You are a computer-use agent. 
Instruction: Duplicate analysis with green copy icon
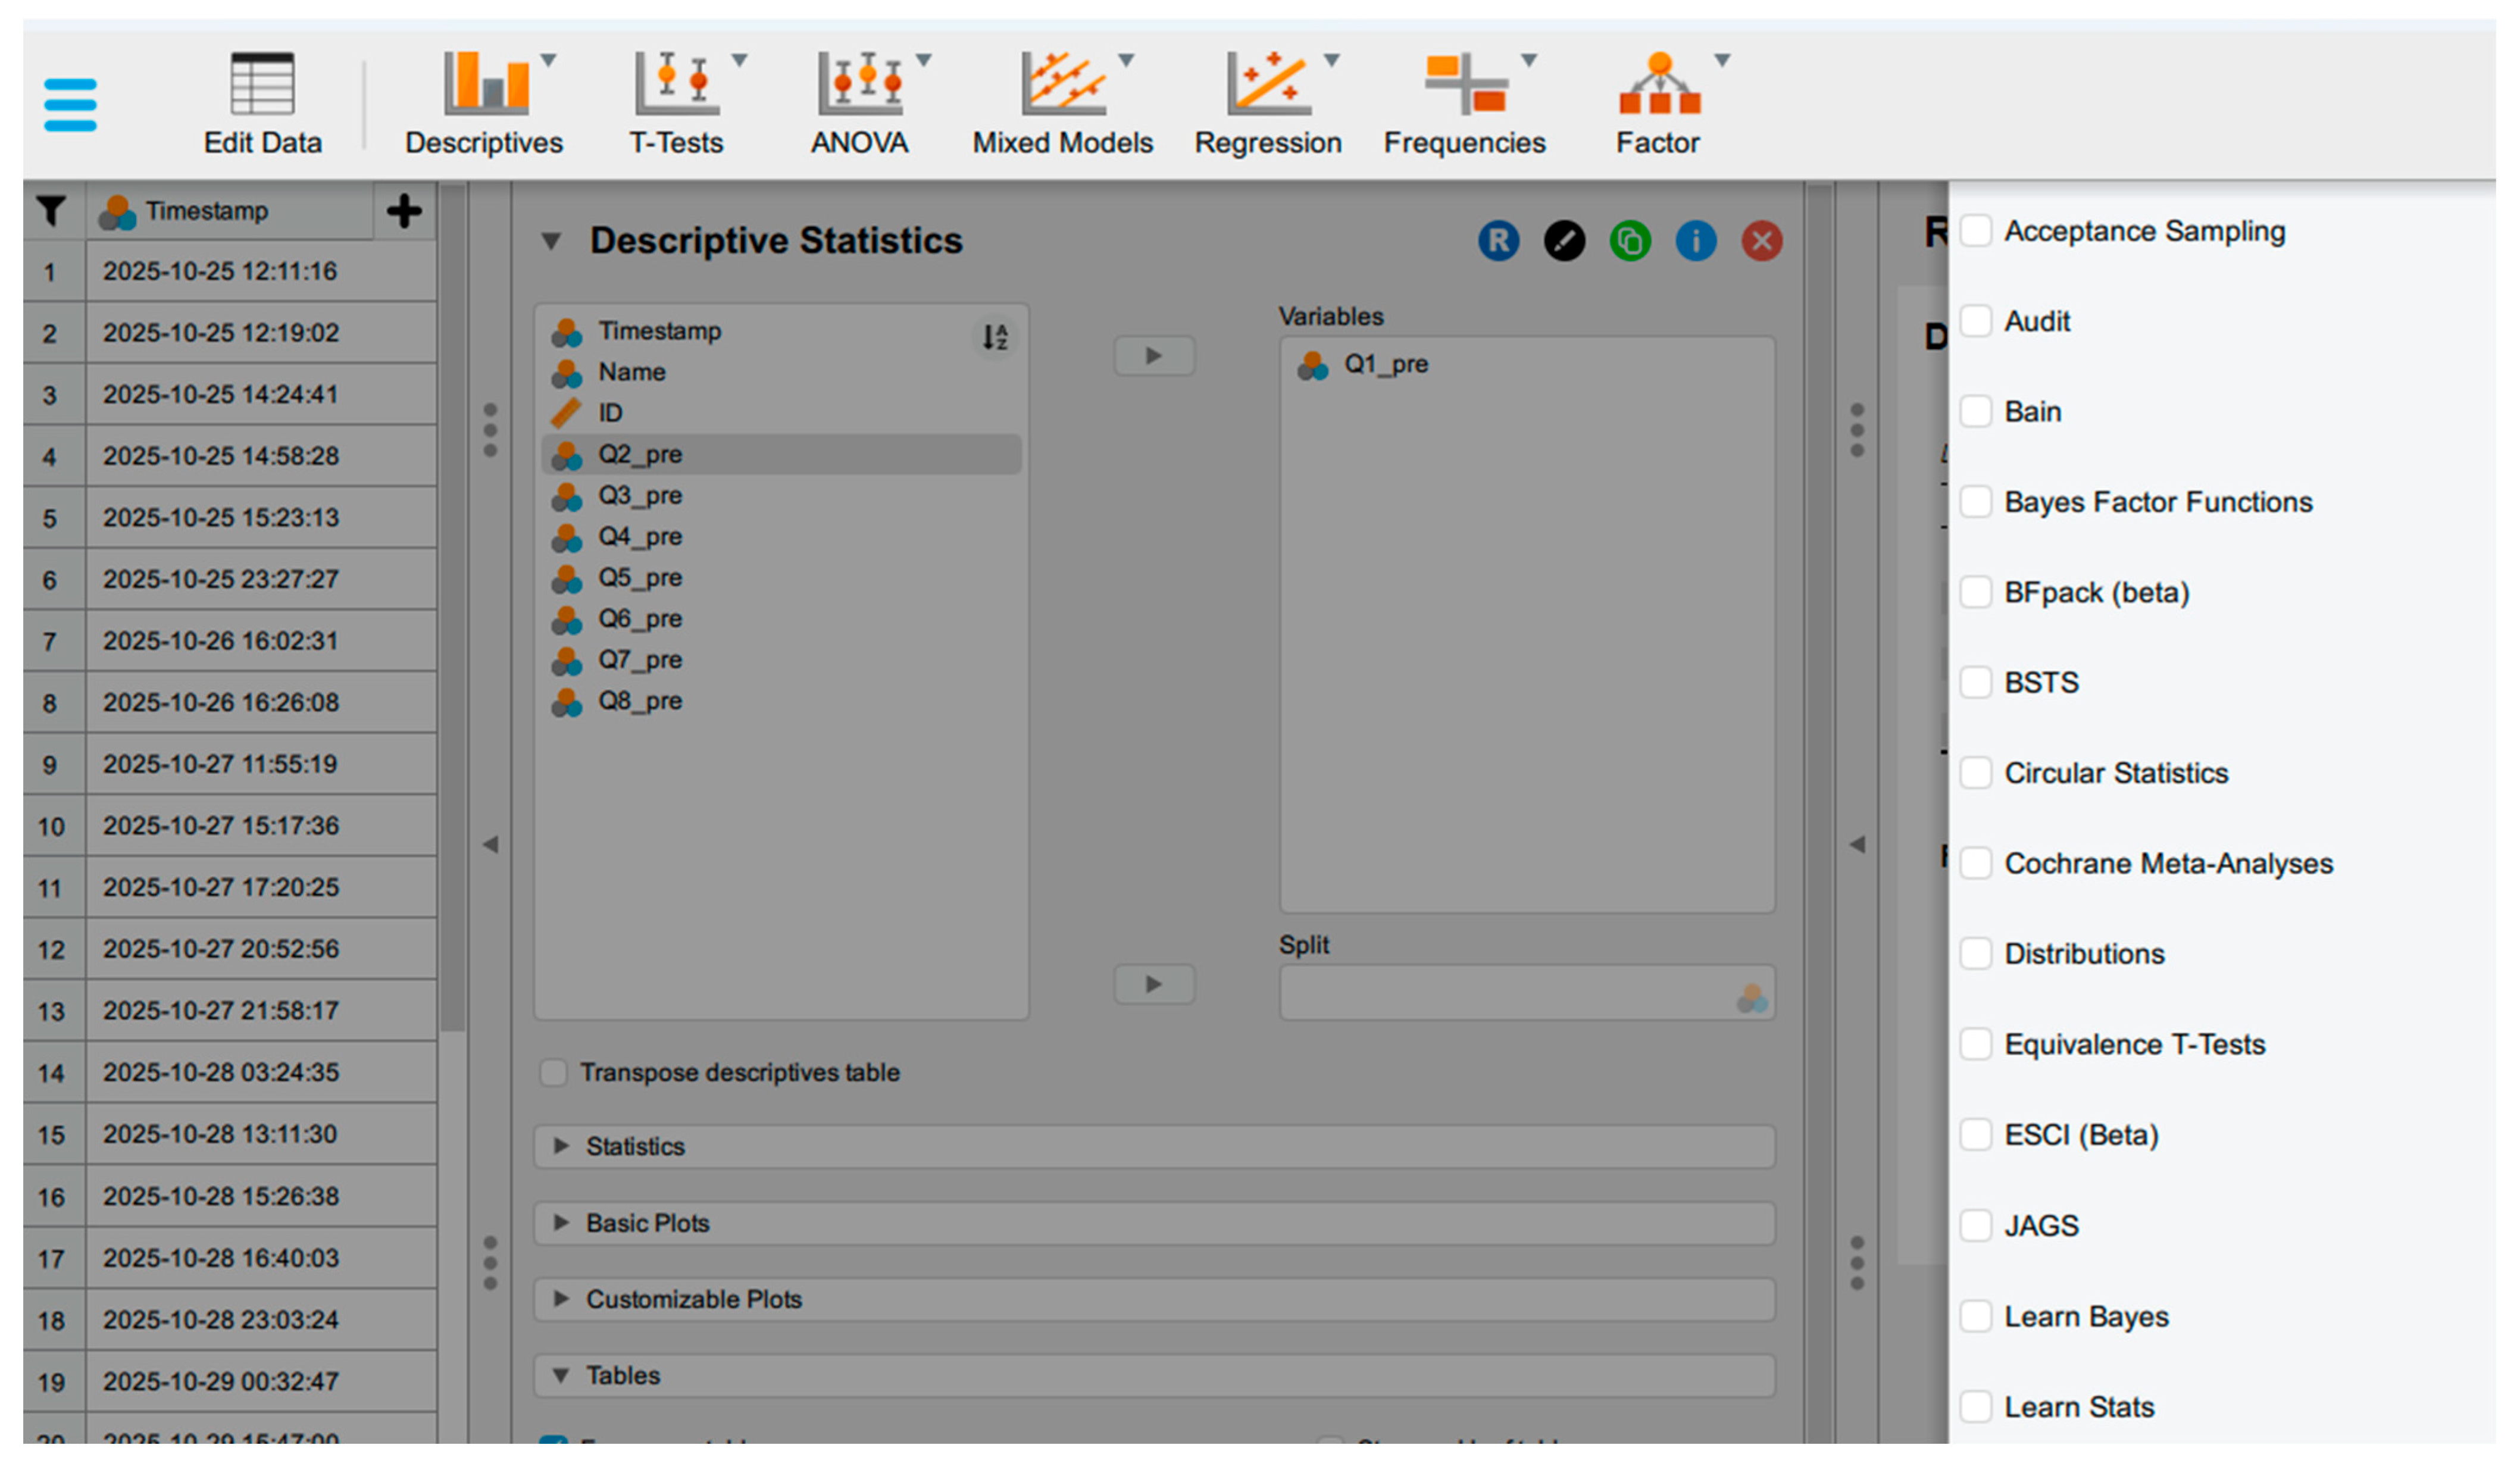[1630, 241]
